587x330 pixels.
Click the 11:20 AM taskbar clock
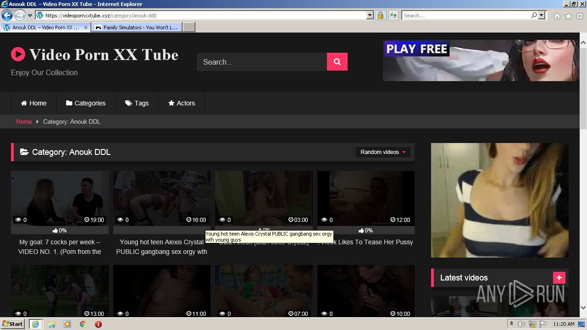(x=564, y=324)
